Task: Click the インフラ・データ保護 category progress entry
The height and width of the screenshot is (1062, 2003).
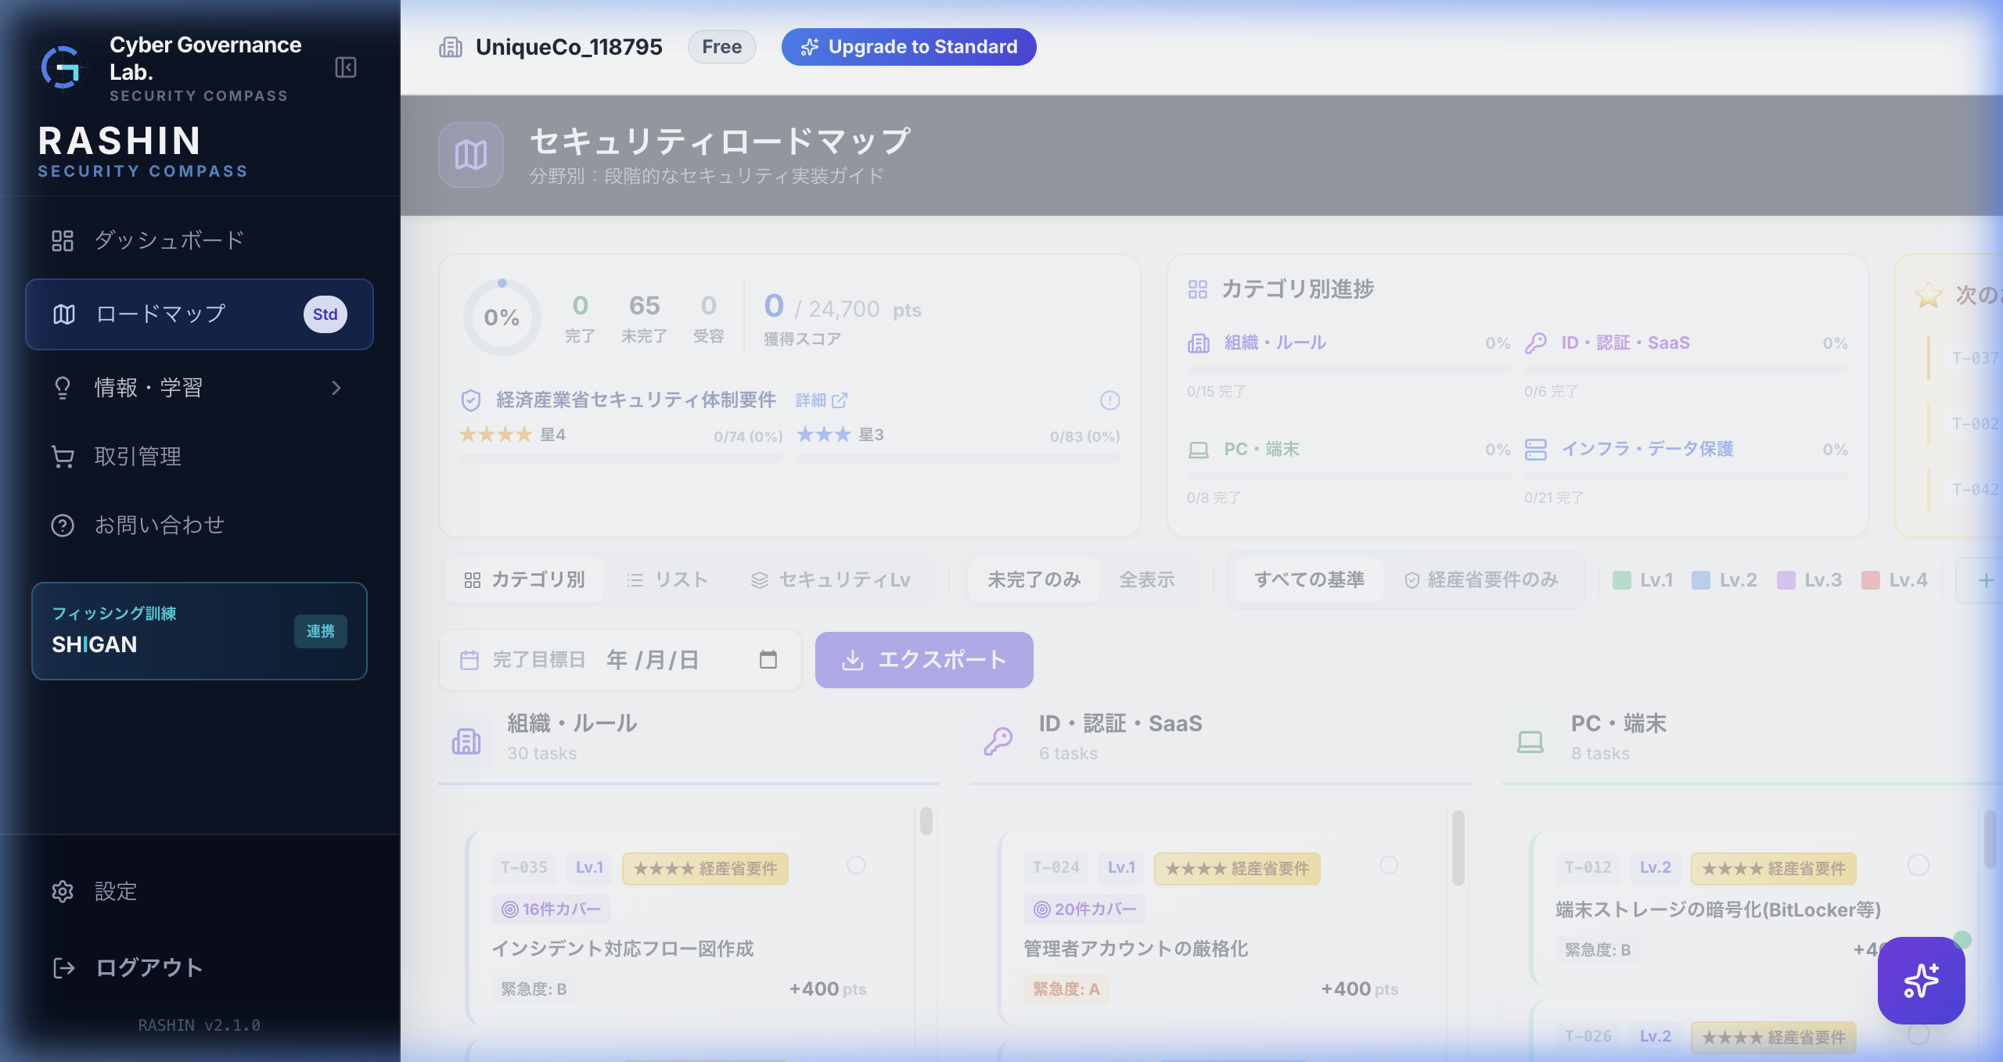Action: 1686,472
